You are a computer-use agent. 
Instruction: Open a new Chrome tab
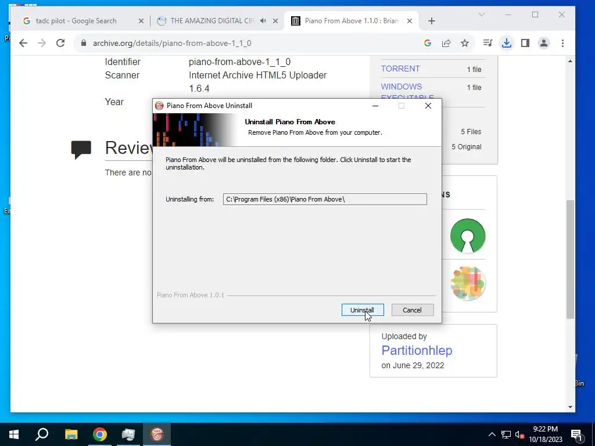[432, 21]
